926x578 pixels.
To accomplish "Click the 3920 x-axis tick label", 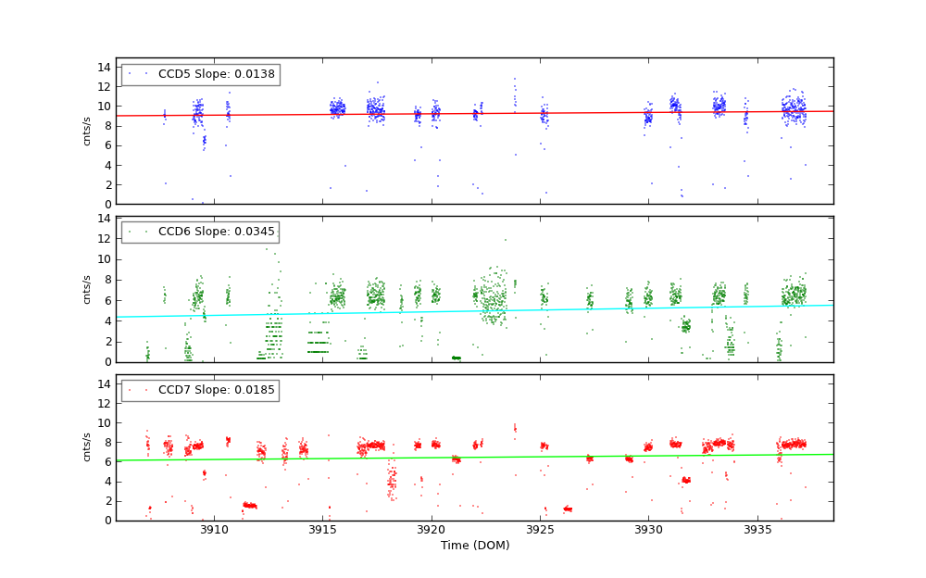I will coord(431,530).
